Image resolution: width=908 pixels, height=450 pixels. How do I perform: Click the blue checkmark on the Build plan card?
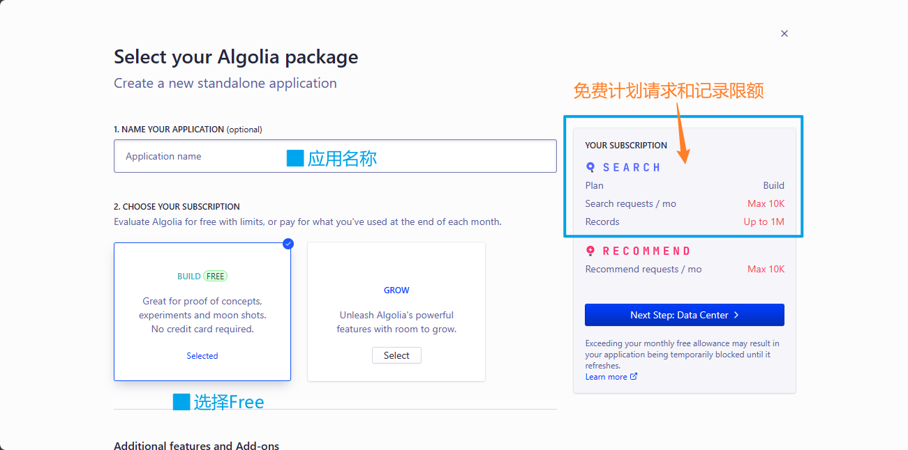tap(288, 244)
